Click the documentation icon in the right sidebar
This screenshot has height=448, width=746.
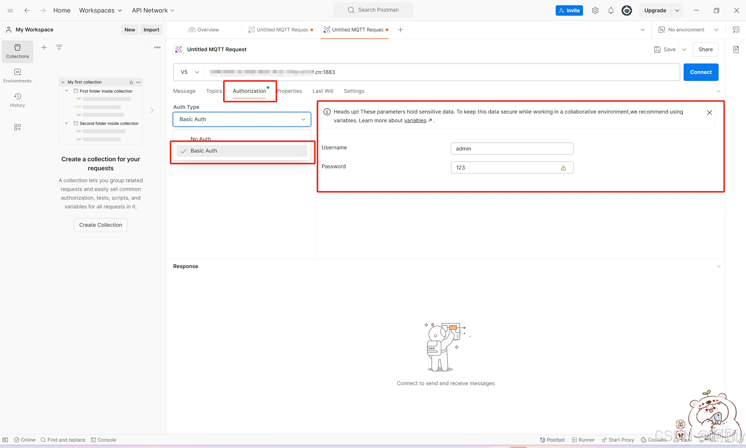pos(736,49)
